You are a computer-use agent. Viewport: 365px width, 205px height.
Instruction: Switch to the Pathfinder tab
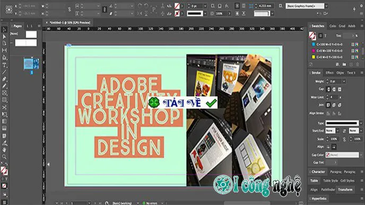tap(328, 190)
